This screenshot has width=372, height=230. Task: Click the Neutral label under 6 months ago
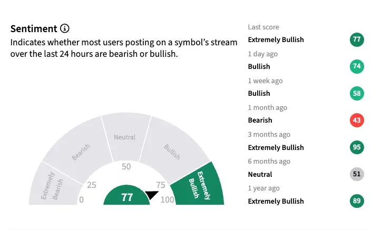(260, 174)
